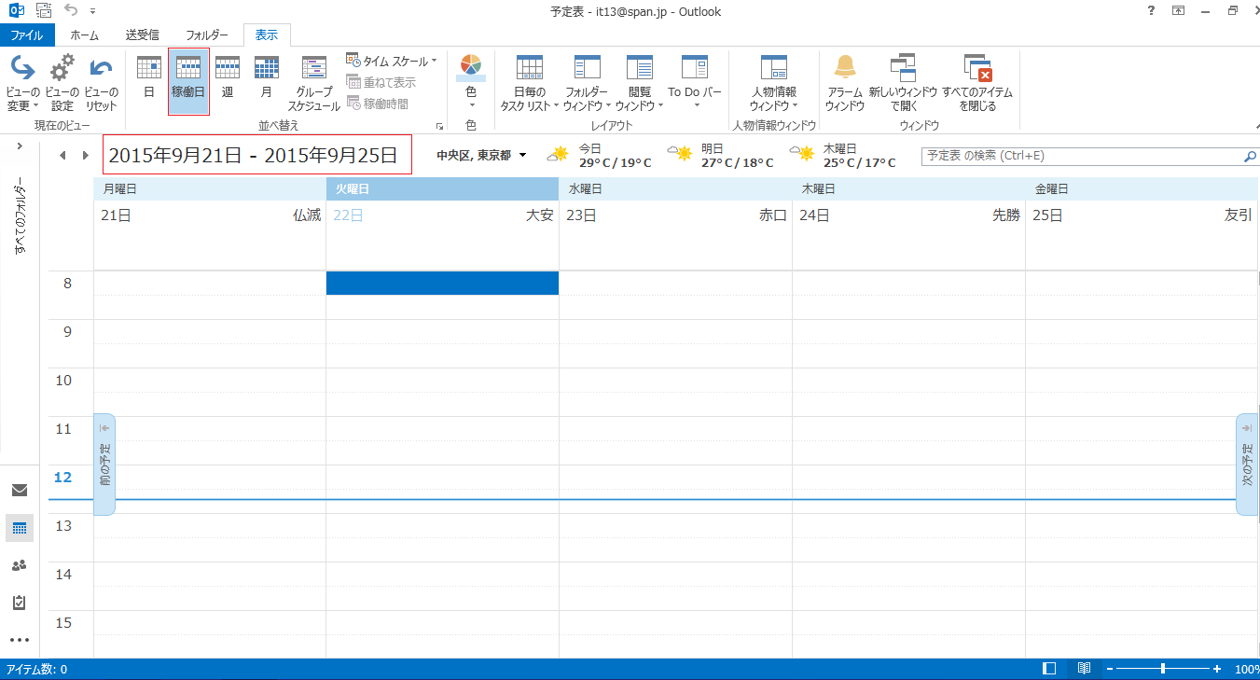The image size is (1260, 680).
Task: Switch to ホーム (Home) ribbon tab
Action: [85, 35]
